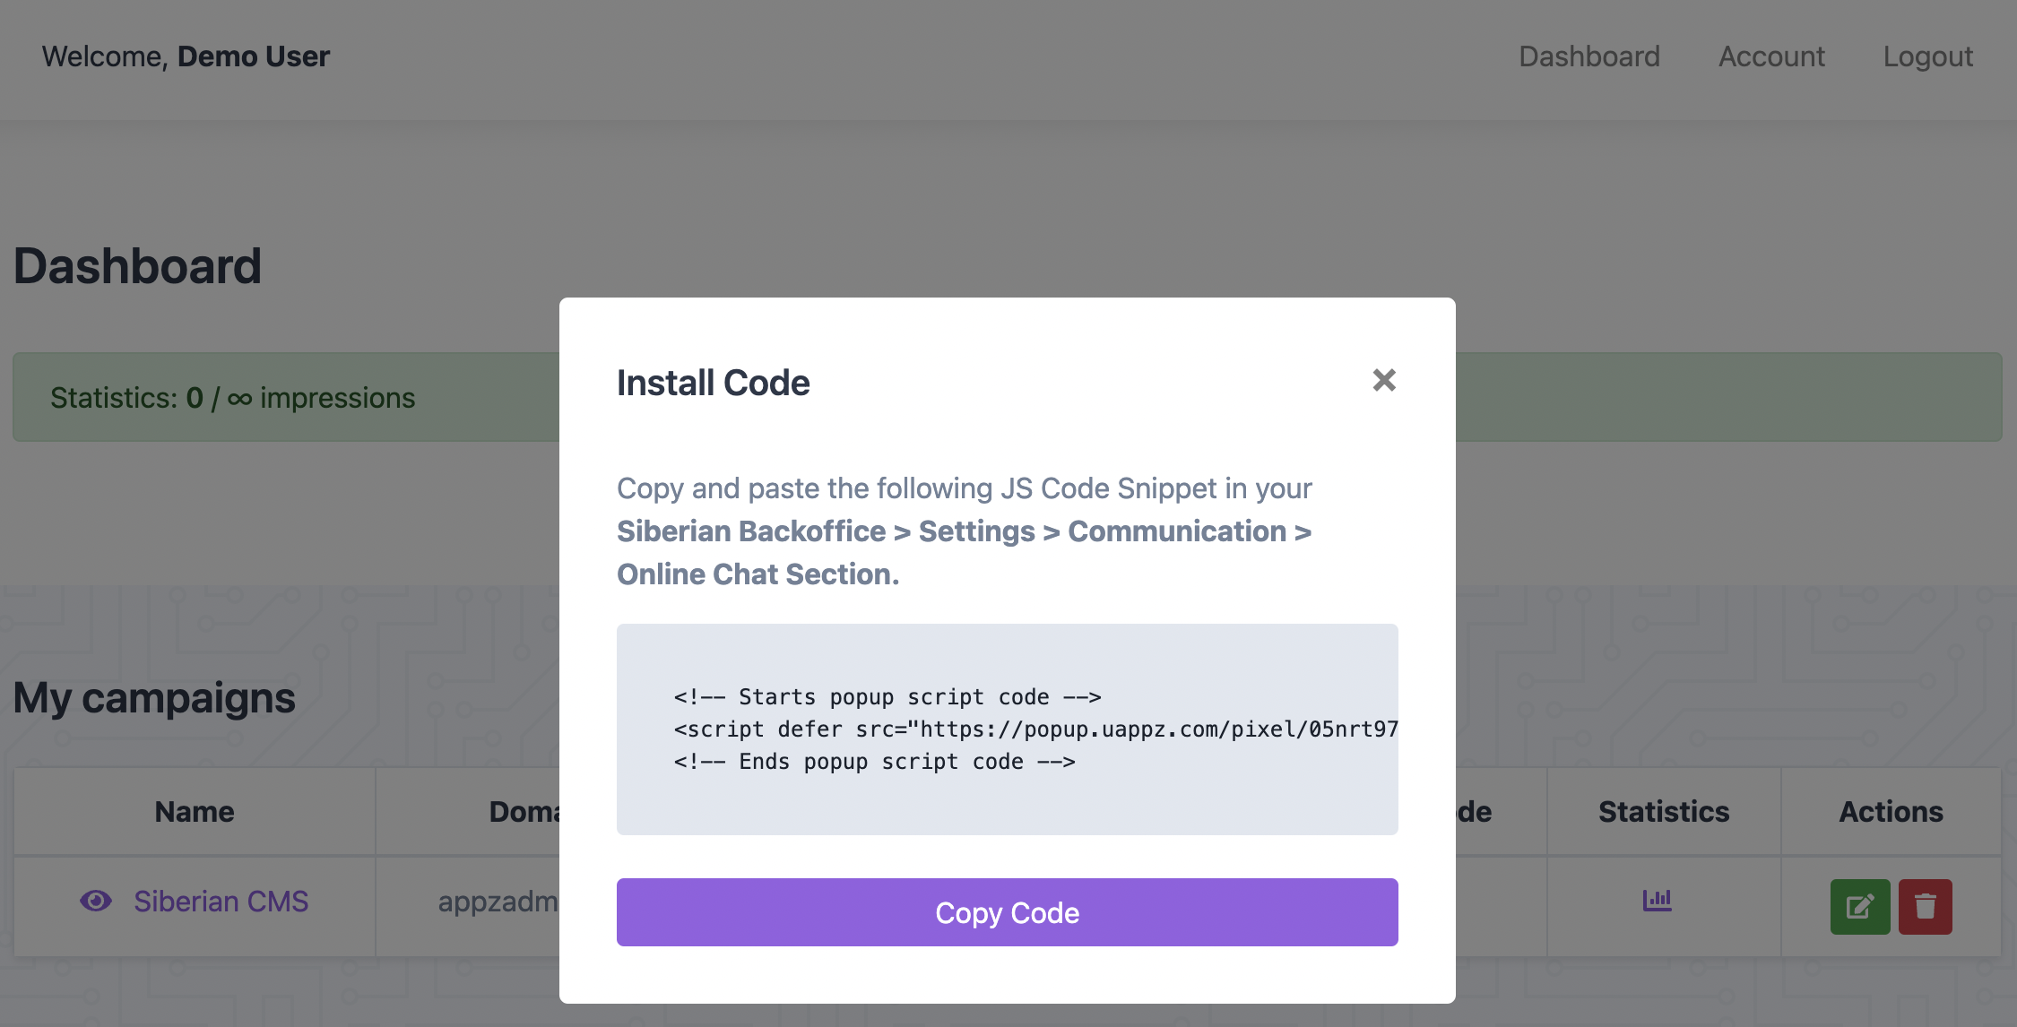Open the Siberian CMS campaign link

click(x=221, y=901)
